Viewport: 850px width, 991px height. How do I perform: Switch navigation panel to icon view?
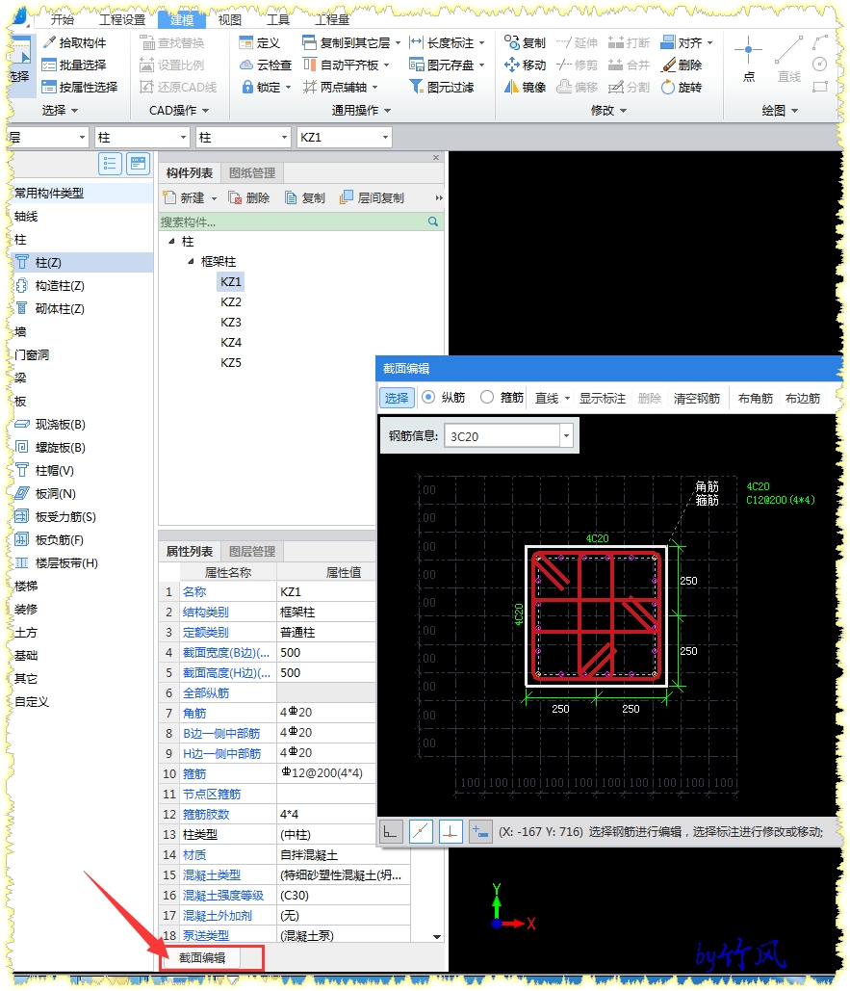coord(139,164)
